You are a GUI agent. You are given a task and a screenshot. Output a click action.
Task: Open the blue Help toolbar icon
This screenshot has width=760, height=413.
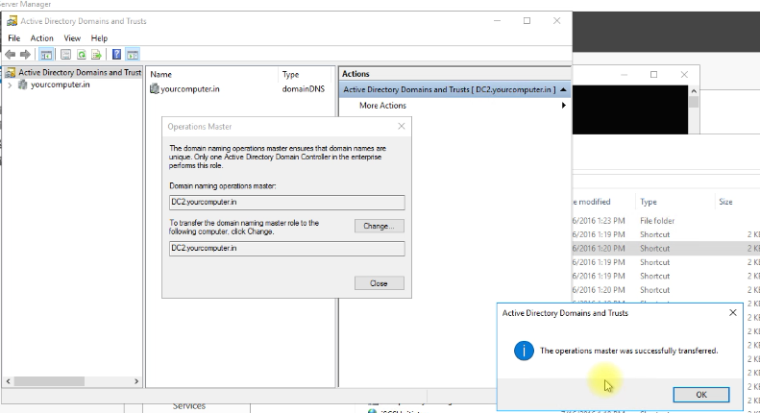click(x=117, y=55)
